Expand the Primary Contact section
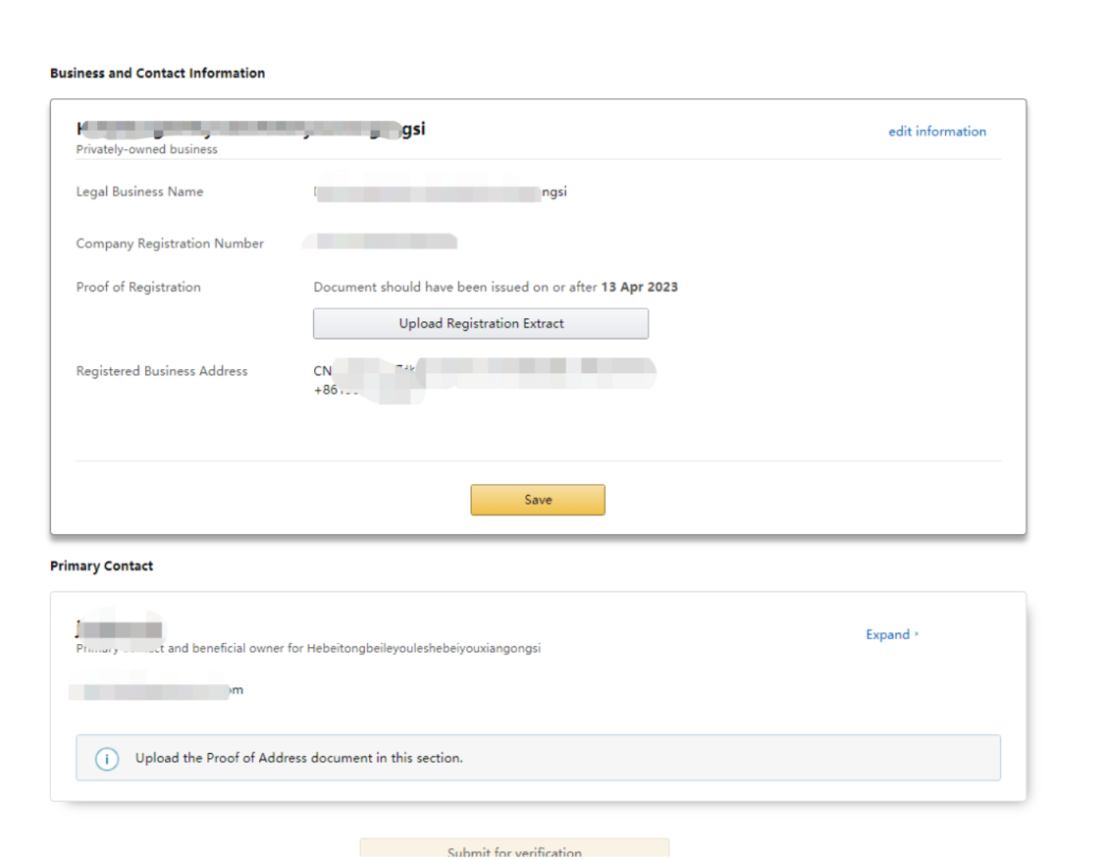 [x=891, y=635]
